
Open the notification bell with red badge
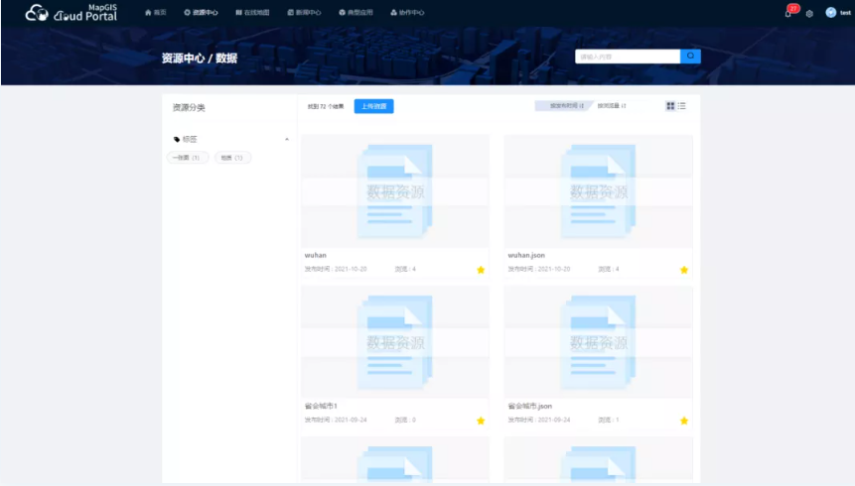coord(788,13)
